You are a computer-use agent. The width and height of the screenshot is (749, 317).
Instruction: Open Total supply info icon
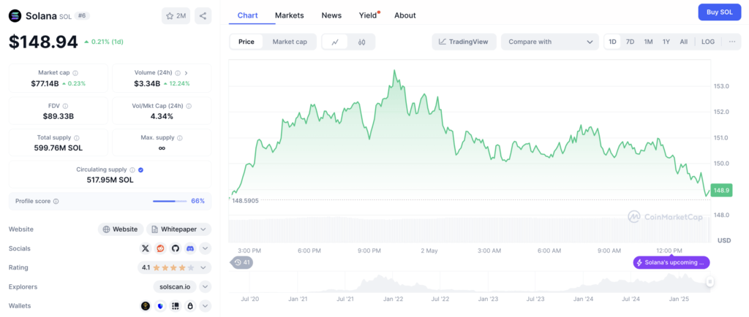75,138
